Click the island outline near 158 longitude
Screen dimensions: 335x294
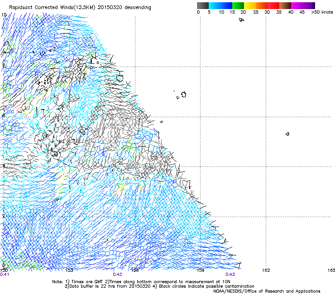[183, 95]
